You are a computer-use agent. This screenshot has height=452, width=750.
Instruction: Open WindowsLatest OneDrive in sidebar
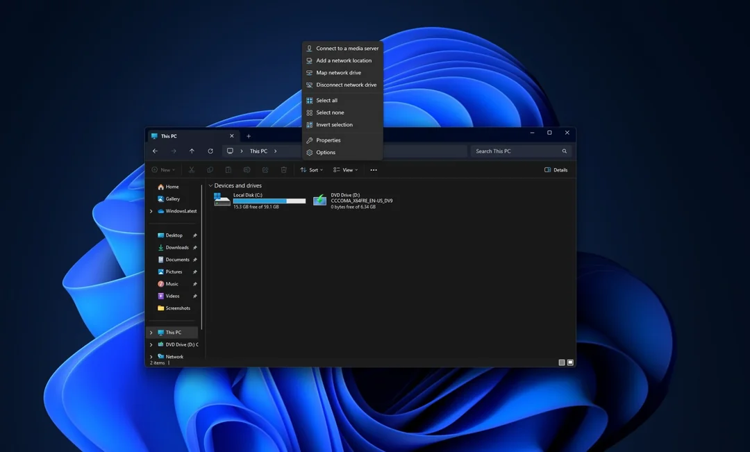(177, 211)
